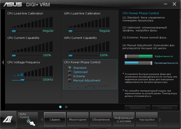Click CPU Load-line Calibration level bars

click(32, 22)
